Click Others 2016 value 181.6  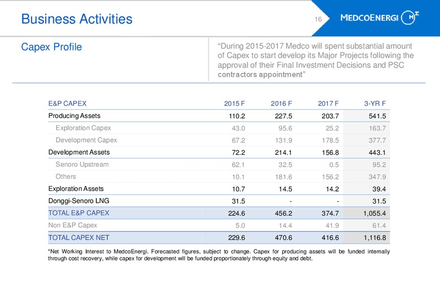[x=283, y=177]
